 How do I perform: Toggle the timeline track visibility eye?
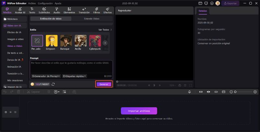(x=10, y=112)
